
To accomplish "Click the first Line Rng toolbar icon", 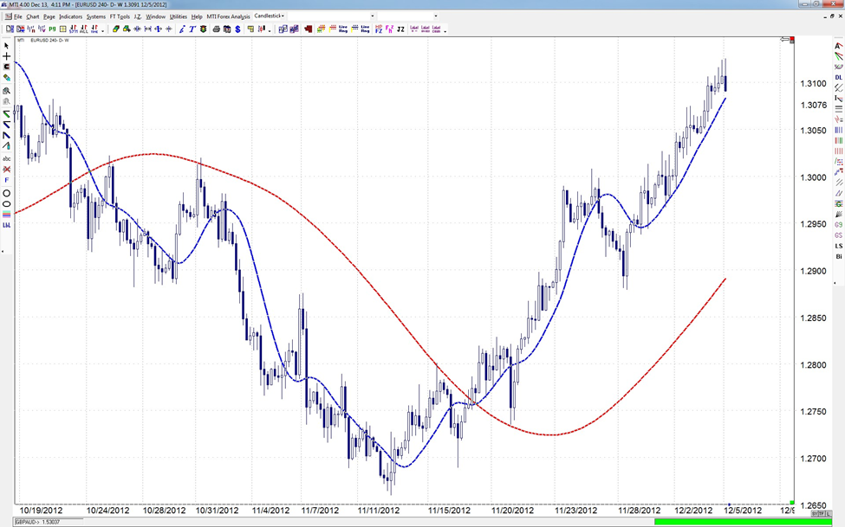I will (342, 29).
